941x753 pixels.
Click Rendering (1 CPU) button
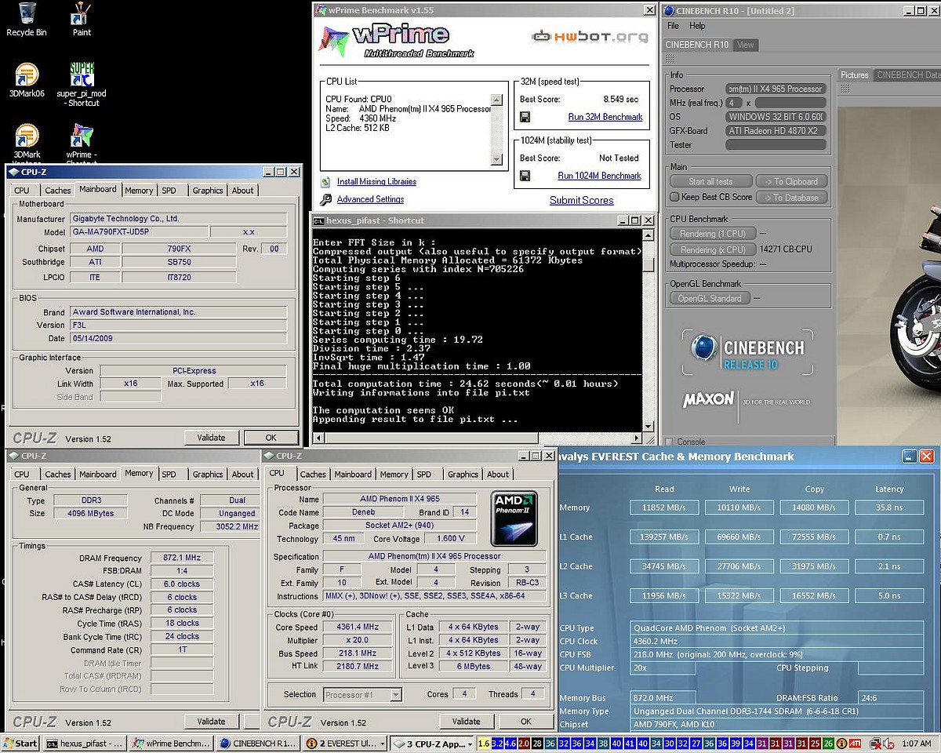(712, 234)
